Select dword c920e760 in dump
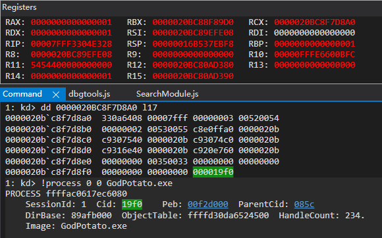The image size is (382, 238). tap(213, 151)
